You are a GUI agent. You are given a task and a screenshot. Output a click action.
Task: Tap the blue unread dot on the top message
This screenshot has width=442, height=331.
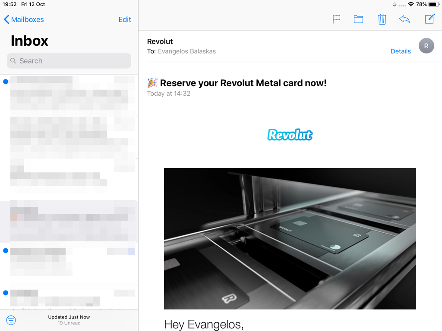[x=5, y=81]
